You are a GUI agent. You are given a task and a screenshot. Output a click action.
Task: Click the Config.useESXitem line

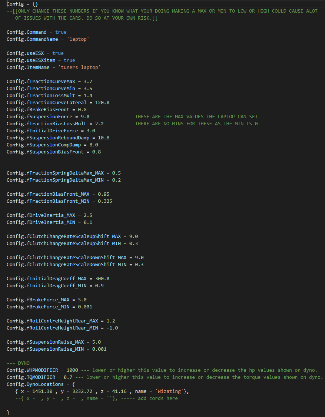click(x=41, y=60)
